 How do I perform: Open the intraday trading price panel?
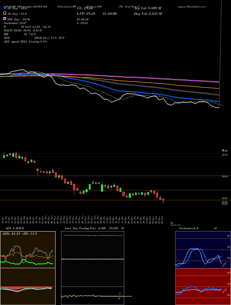pyautogui.click(x=92, y=259)
